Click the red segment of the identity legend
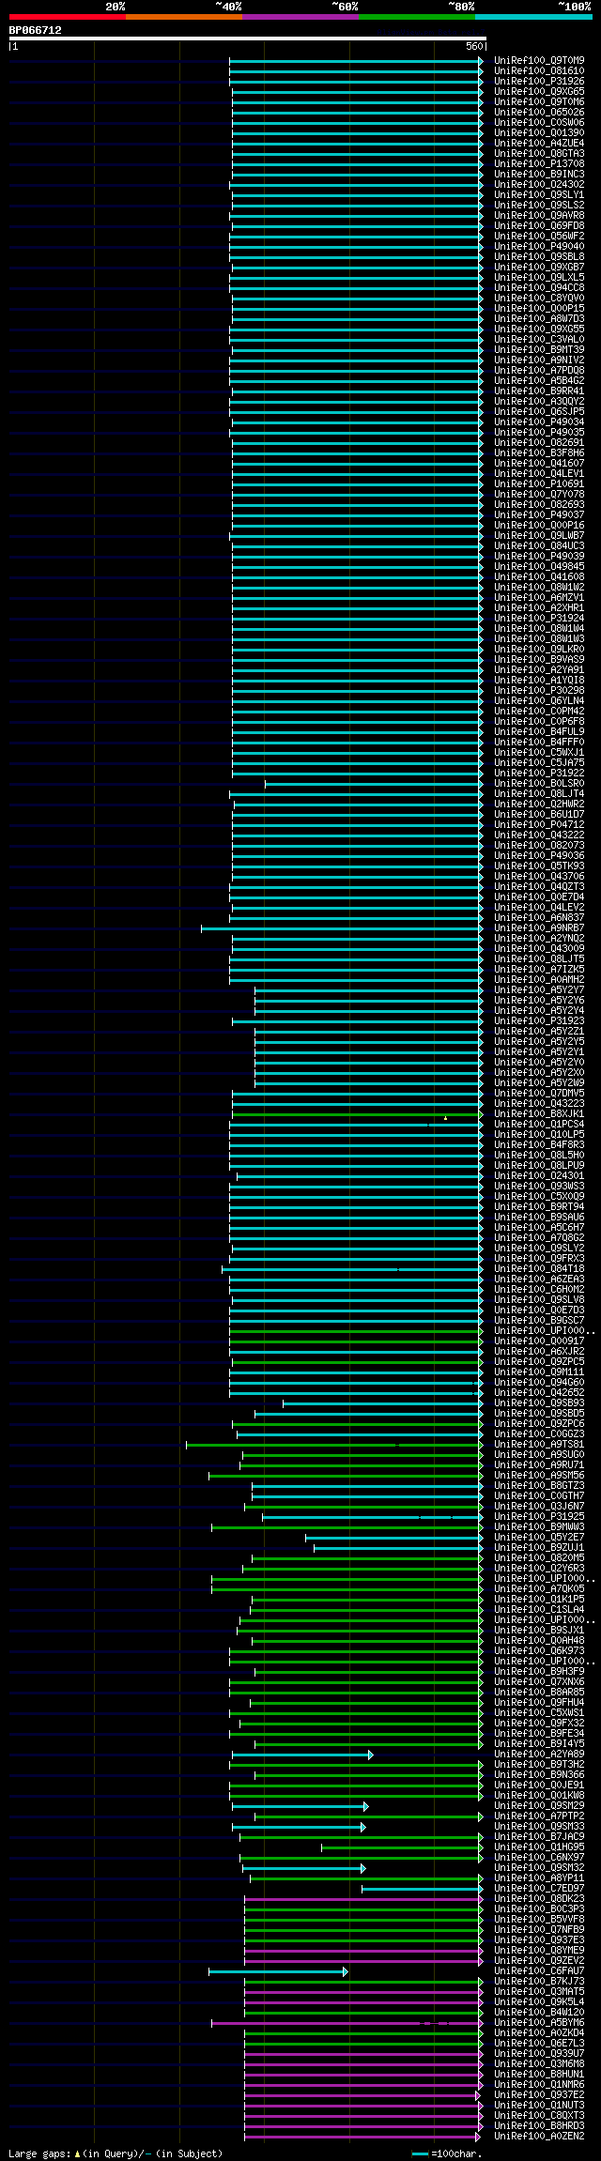Viewport: 601px width, 2161px height. (x=67, y=17)
